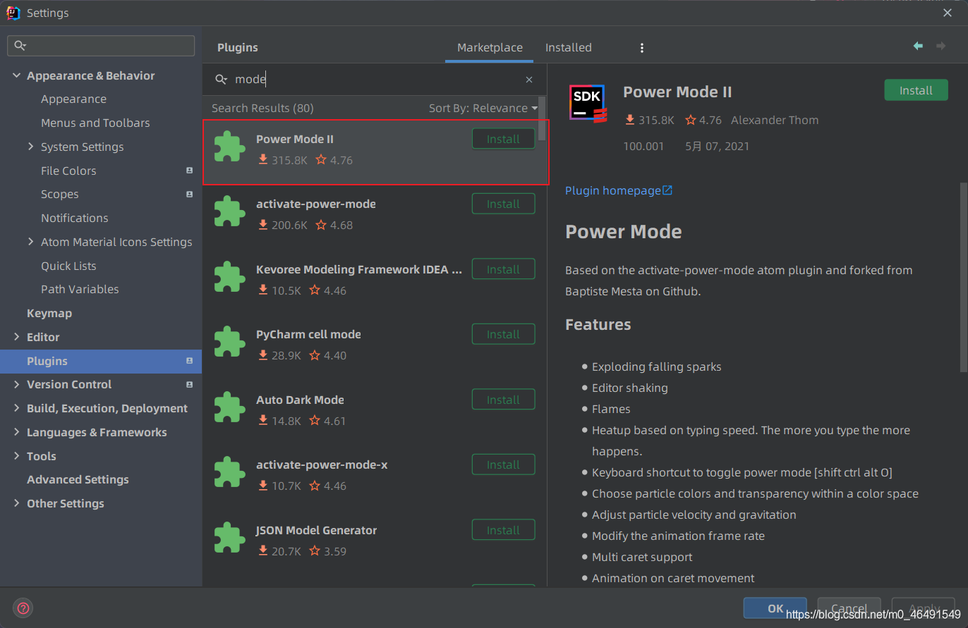
Task: Click the Plugins project-level badge icon
Action: [x=189, y=361]
